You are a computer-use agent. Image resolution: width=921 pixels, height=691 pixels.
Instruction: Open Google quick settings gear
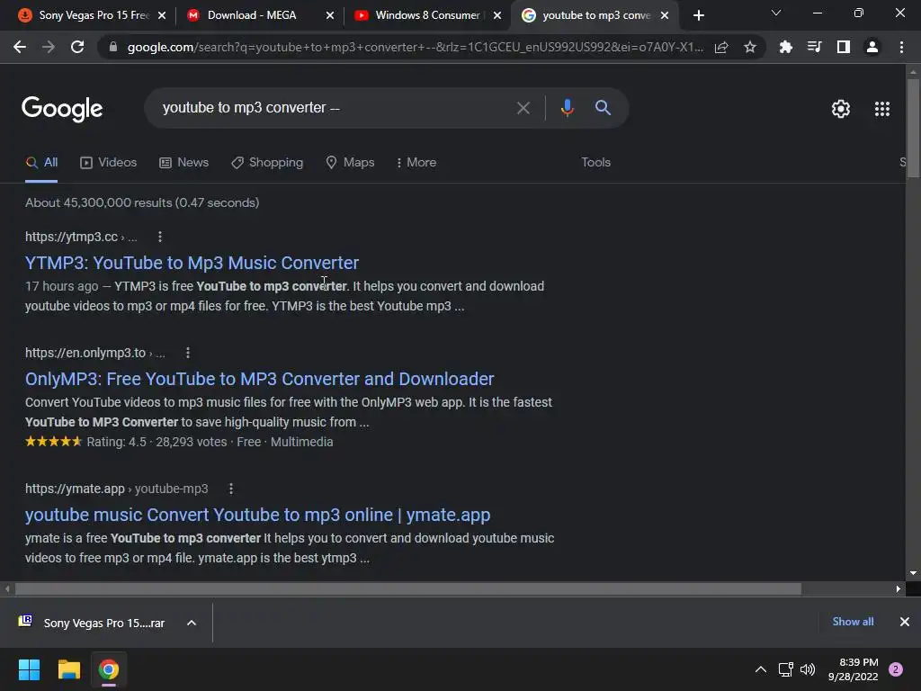[841, 109]
